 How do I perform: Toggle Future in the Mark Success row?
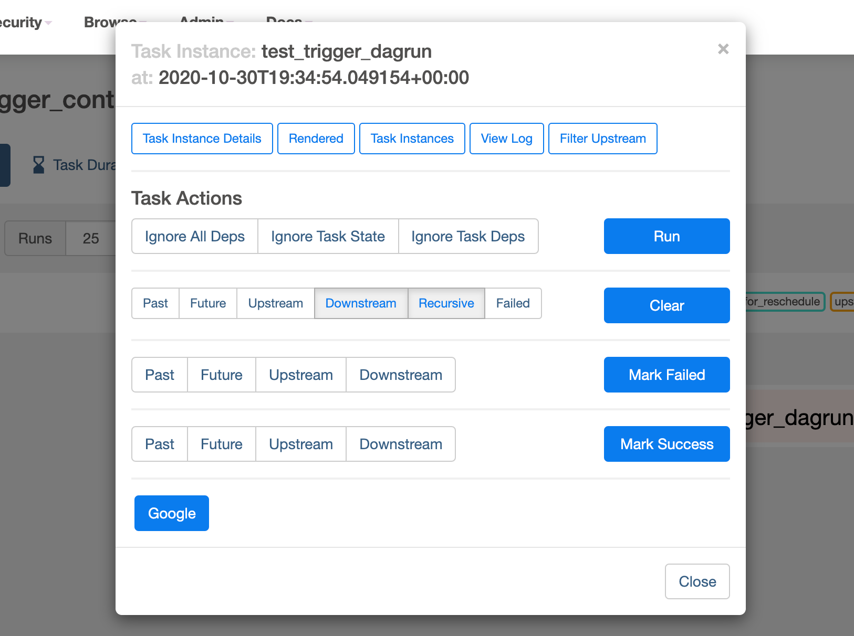point(221,444)
